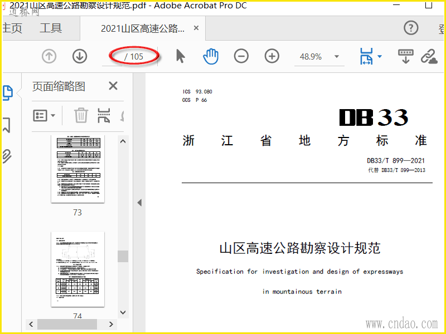Click the 48.9% zoom value field
Viewport: 446px width, 334px height.
coord(311,57)
